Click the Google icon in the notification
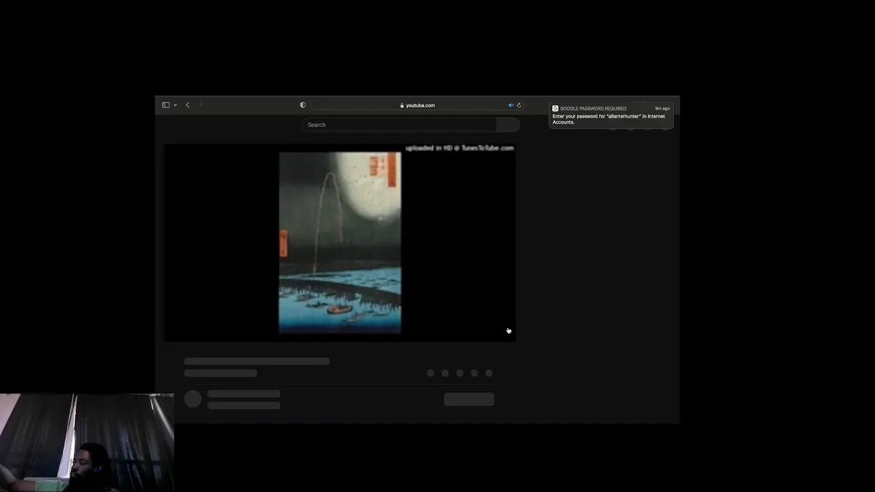The image size is (875, 492). 555,109
